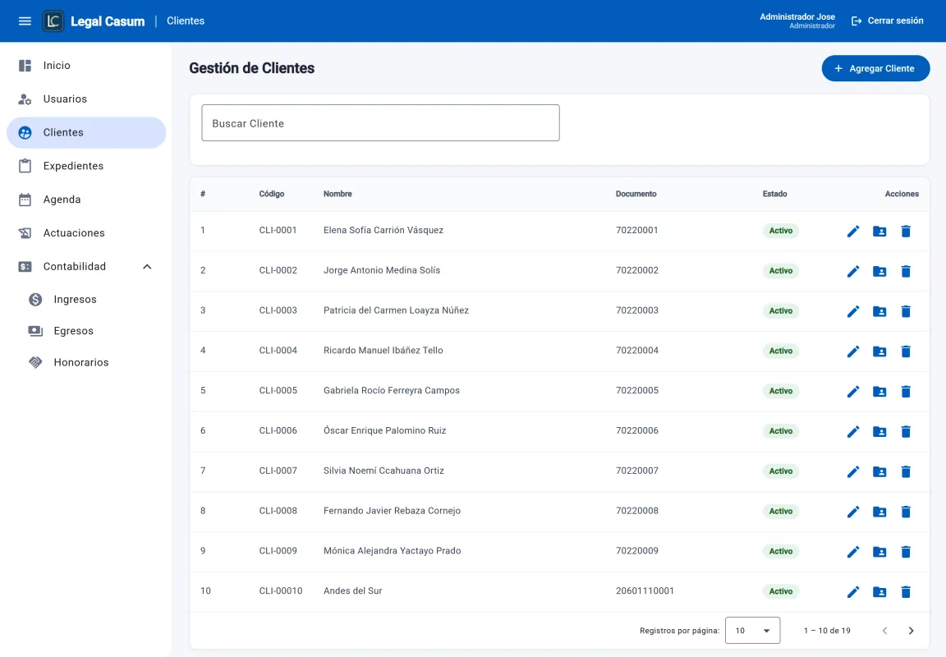Edit client Gabriela Rocío Ferreyra Campos

tap(853, 392)
